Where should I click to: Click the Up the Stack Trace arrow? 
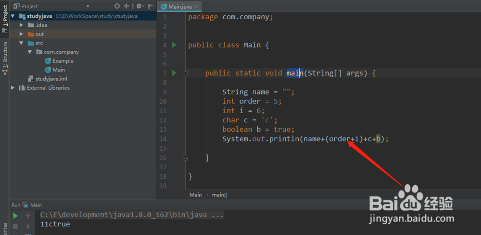(x=28, y=216)
